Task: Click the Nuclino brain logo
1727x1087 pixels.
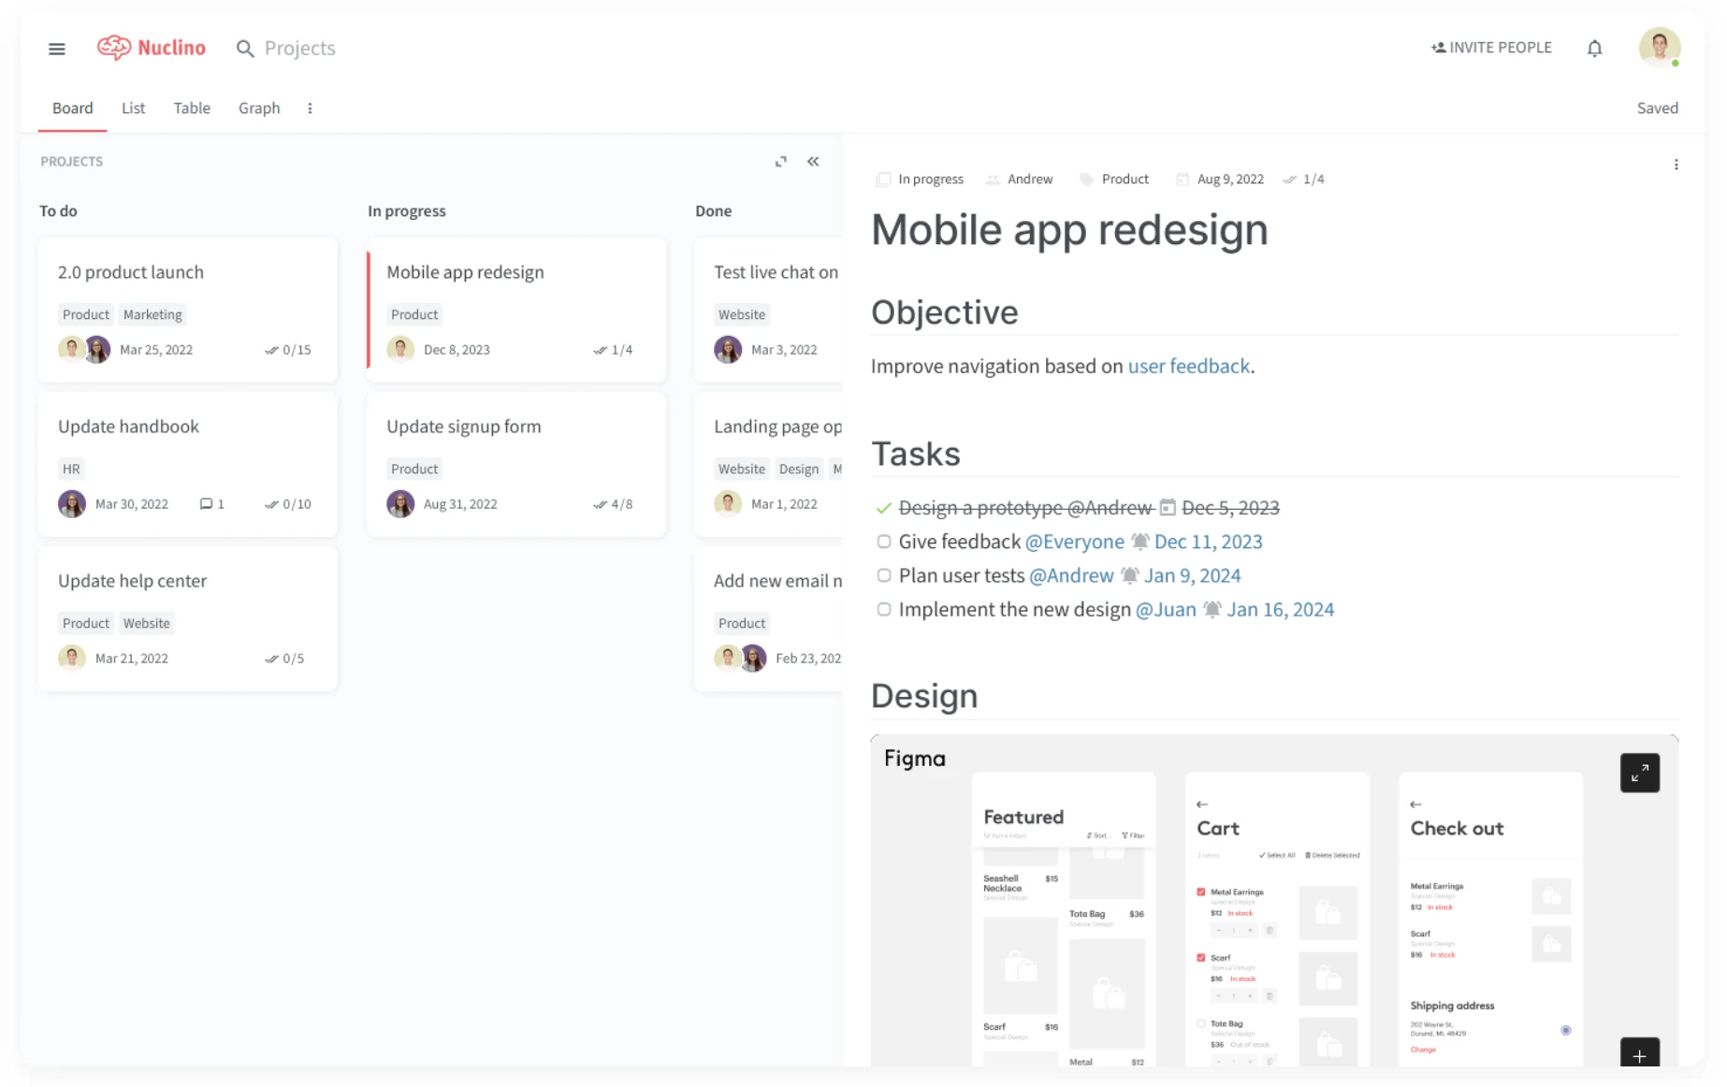Action: pyautogui.click(x=114, y=48)
